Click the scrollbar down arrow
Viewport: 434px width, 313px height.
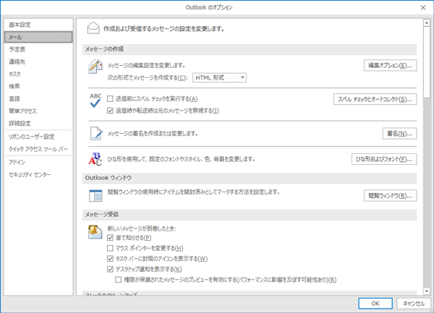(x=427, y=291)
